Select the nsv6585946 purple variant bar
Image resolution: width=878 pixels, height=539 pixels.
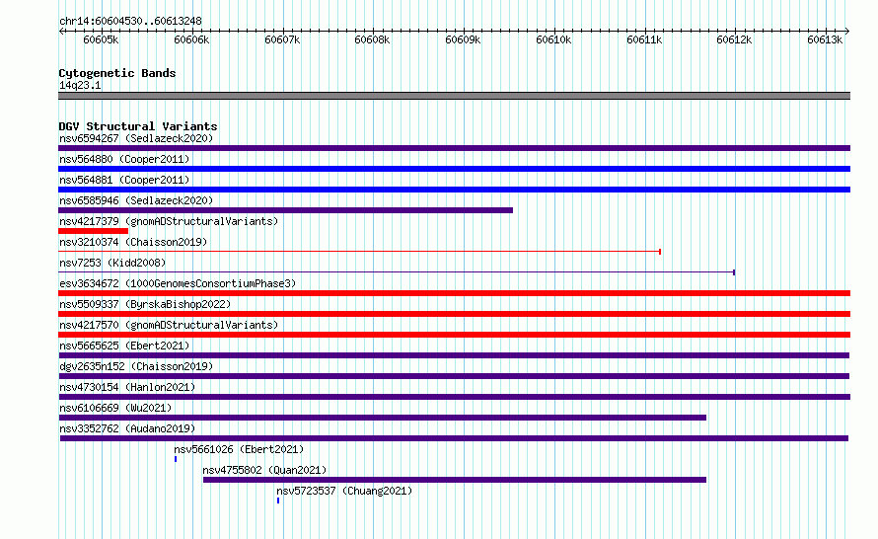[285, 210]
